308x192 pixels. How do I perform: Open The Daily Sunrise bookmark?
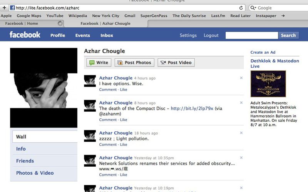[189, 16]
